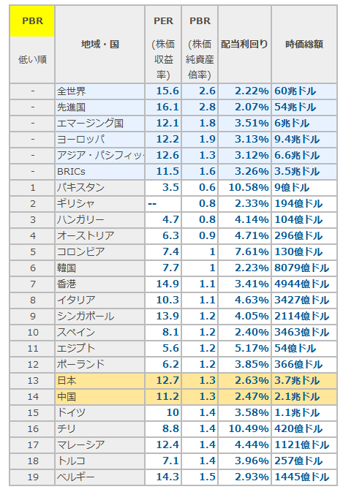Image resolution: width=343 pixels, height=492 pixels.
Task: Click the highlighted 中国 country cell
Action: [x=99, y=397]
